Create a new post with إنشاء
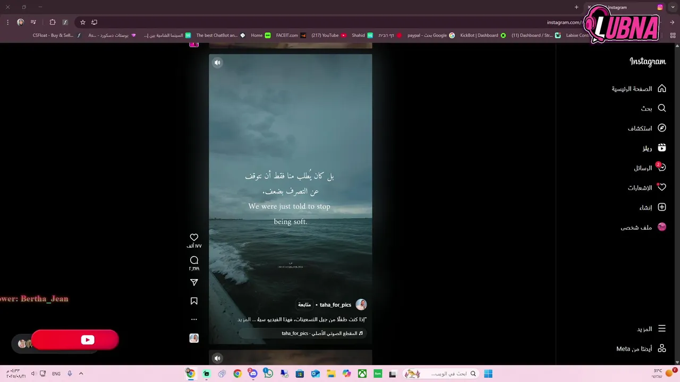Screen dimensions: 680x382 tap(652, 207)
